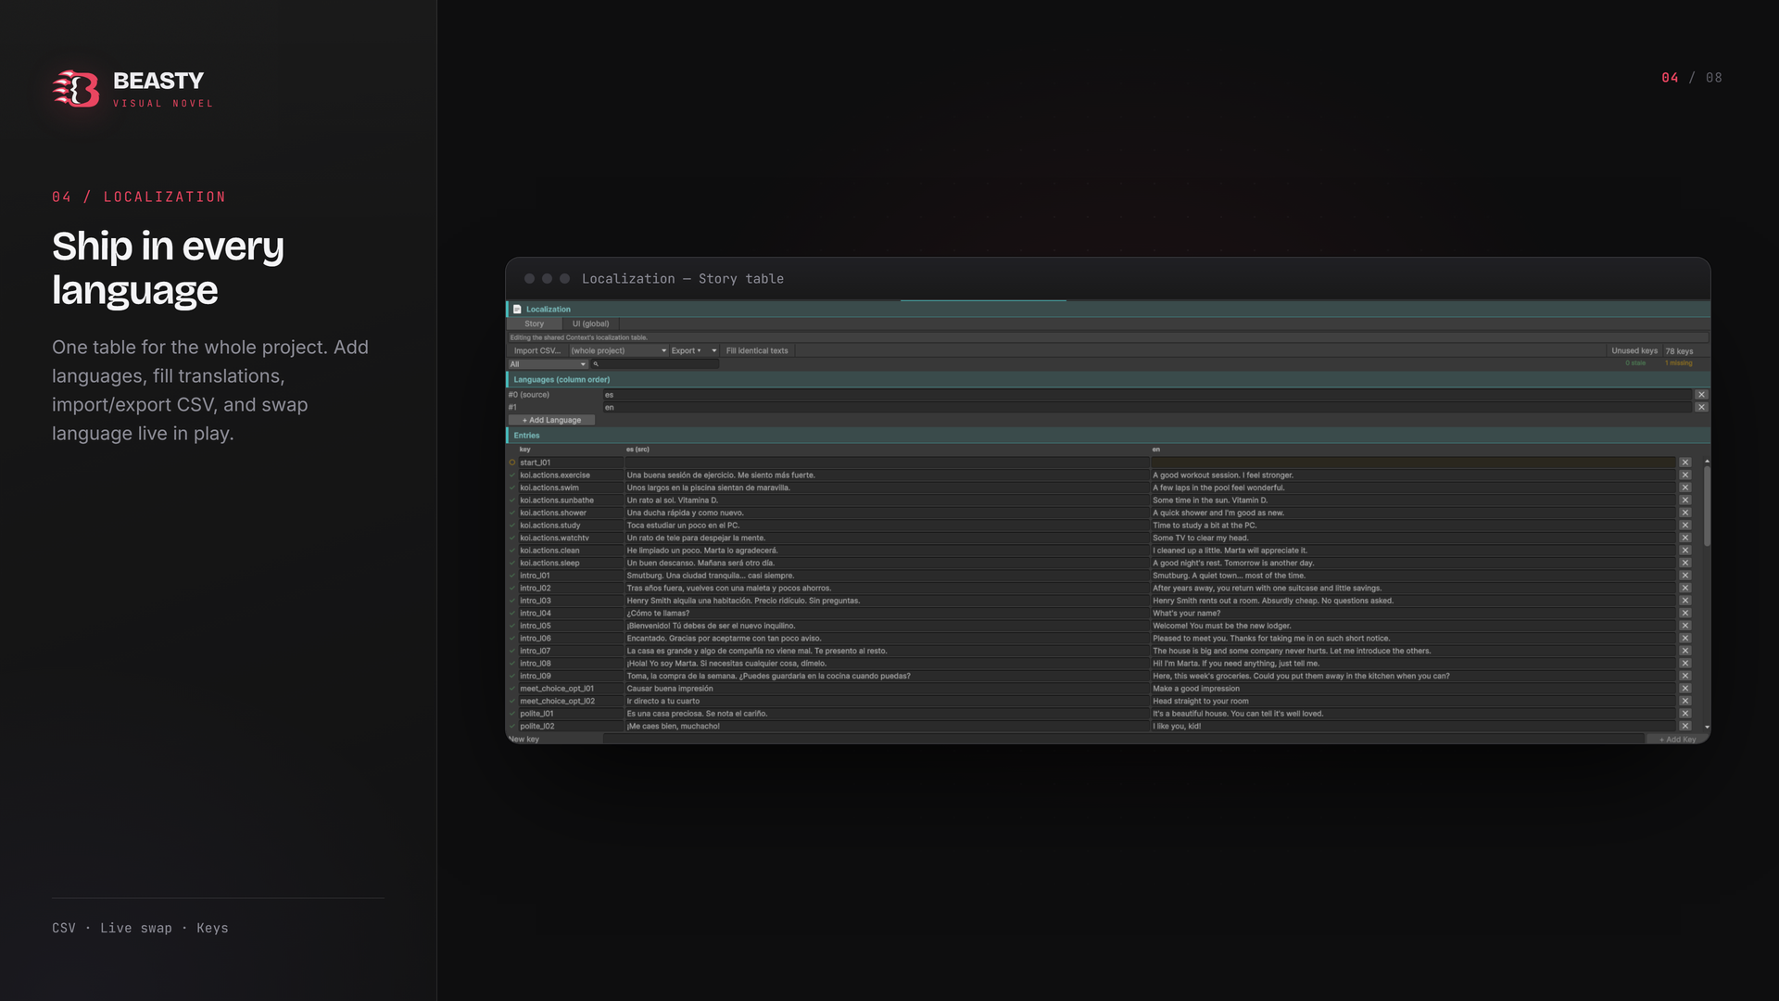Viewport: 1779px width, 1001px height.
Task: Open the All filter dropdown
Action: [x=548, y=364]
